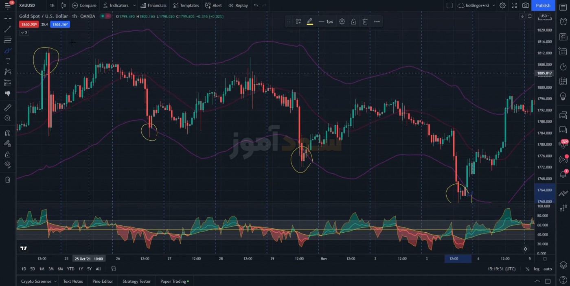
Task: Lock all drawing tools in left toolbar
Action: point(8,154)
